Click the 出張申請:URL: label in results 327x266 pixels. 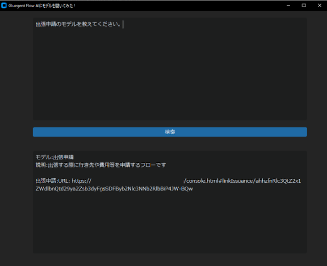(52, 181)
